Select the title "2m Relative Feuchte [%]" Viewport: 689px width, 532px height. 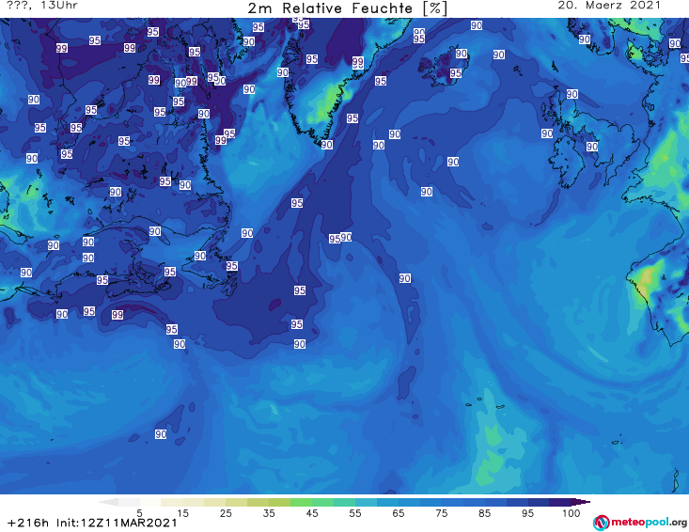coord(348,8)
